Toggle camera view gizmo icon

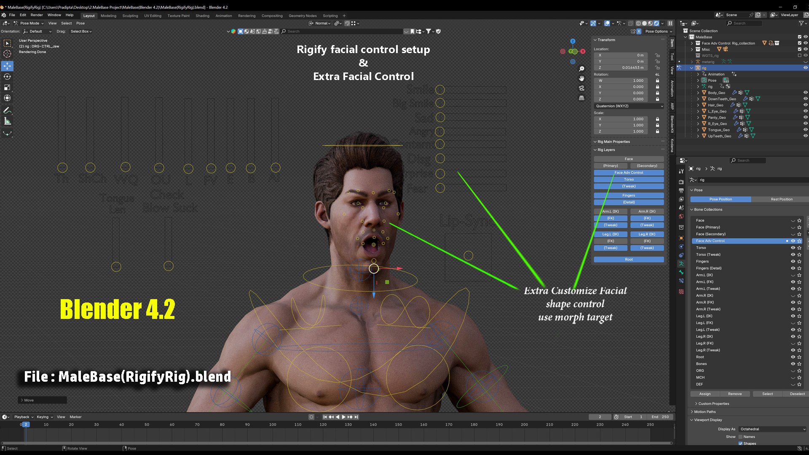tap(581, 88)
